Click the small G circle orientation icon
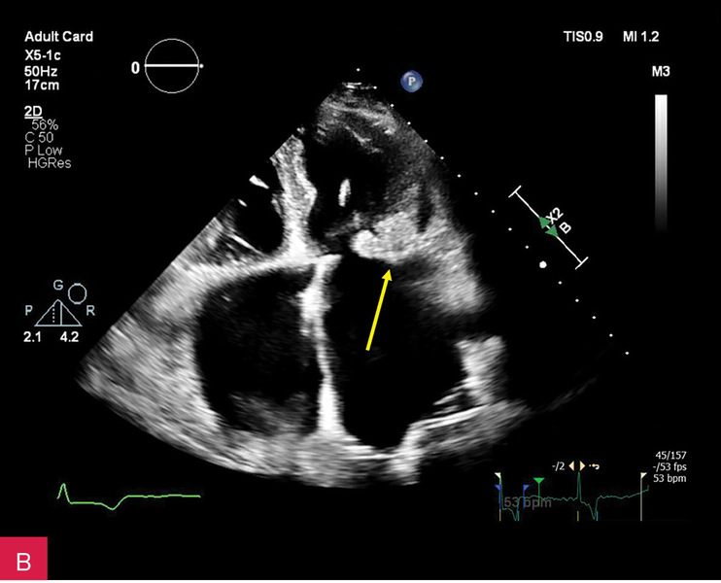 (79, 291)
